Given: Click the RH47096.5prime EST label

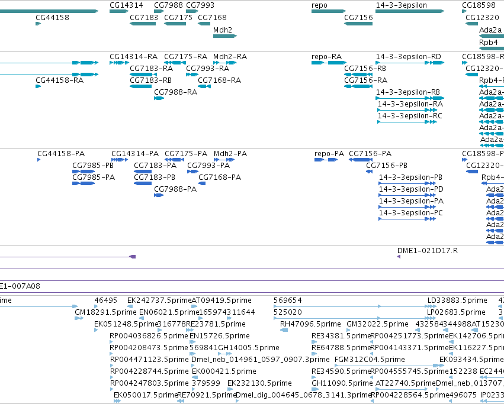Looking at the screenshot, I should (x=310, y=324).
